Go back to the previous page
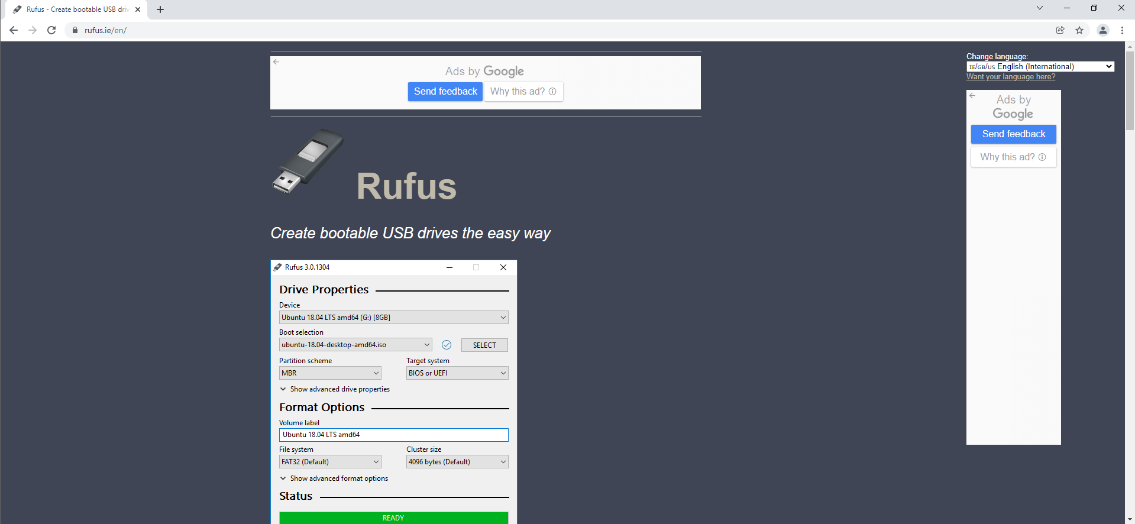Image resolution: width=1135 pixels, height=524 pixels. [x=14, y=30]
